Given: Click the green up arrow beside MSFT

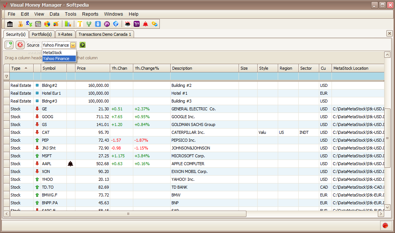Looking at the screenshot, I should (37, 156).
